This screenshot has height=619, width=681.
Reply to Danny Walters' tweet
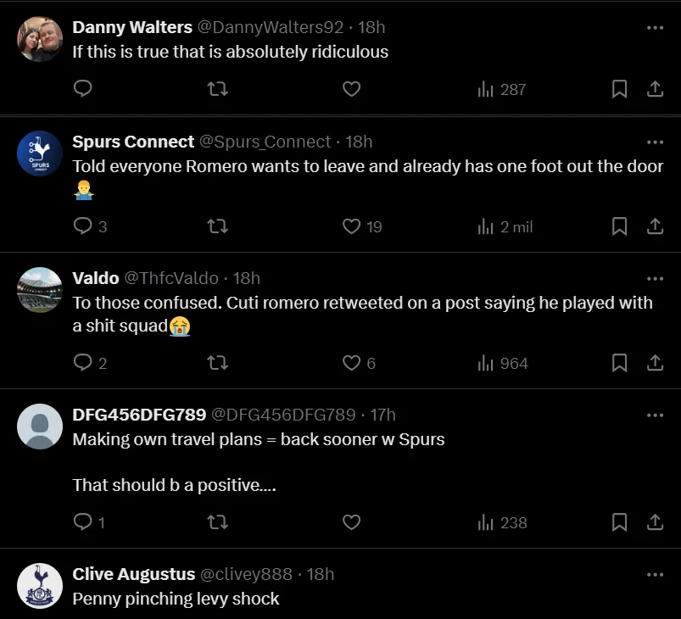82,89
